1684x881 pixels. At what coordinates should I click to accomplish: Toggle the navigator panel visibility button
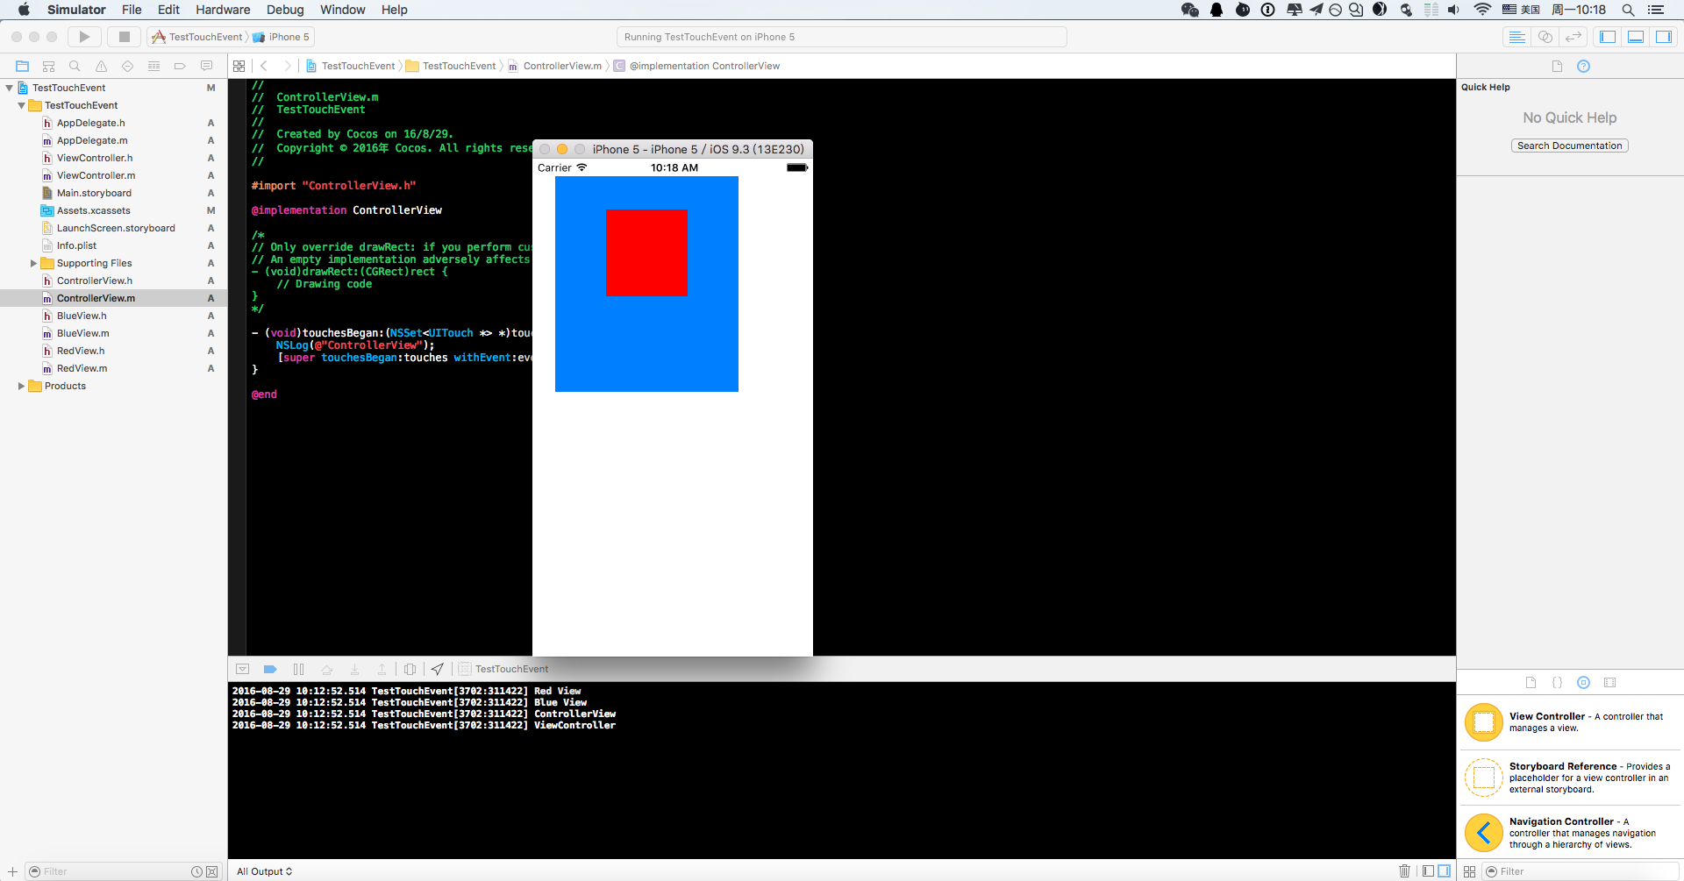[x=1608, y=37]
